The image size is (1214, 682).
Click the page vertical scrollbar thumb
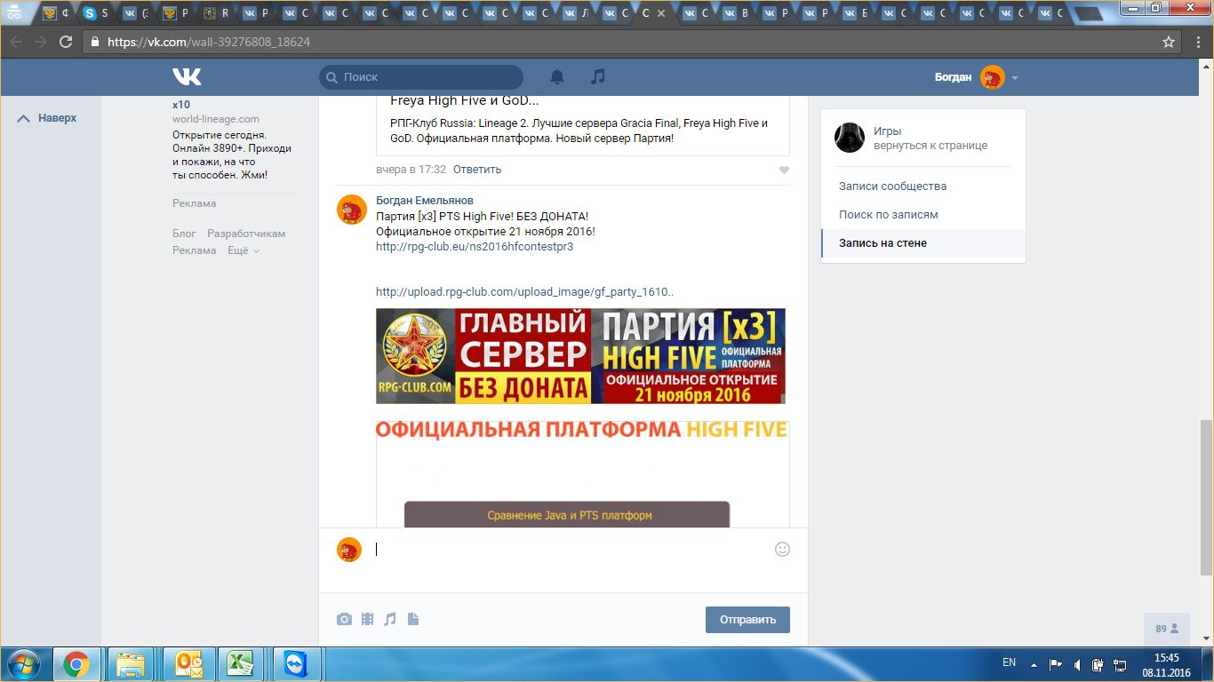tap(1206, 496)
